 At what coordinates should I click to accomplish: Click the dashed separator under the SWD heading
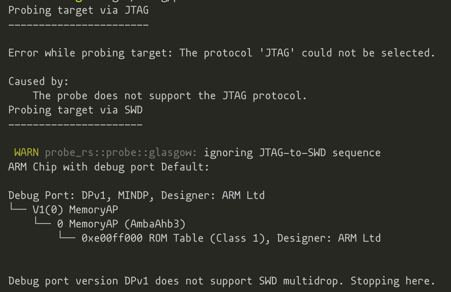[76, 125]
